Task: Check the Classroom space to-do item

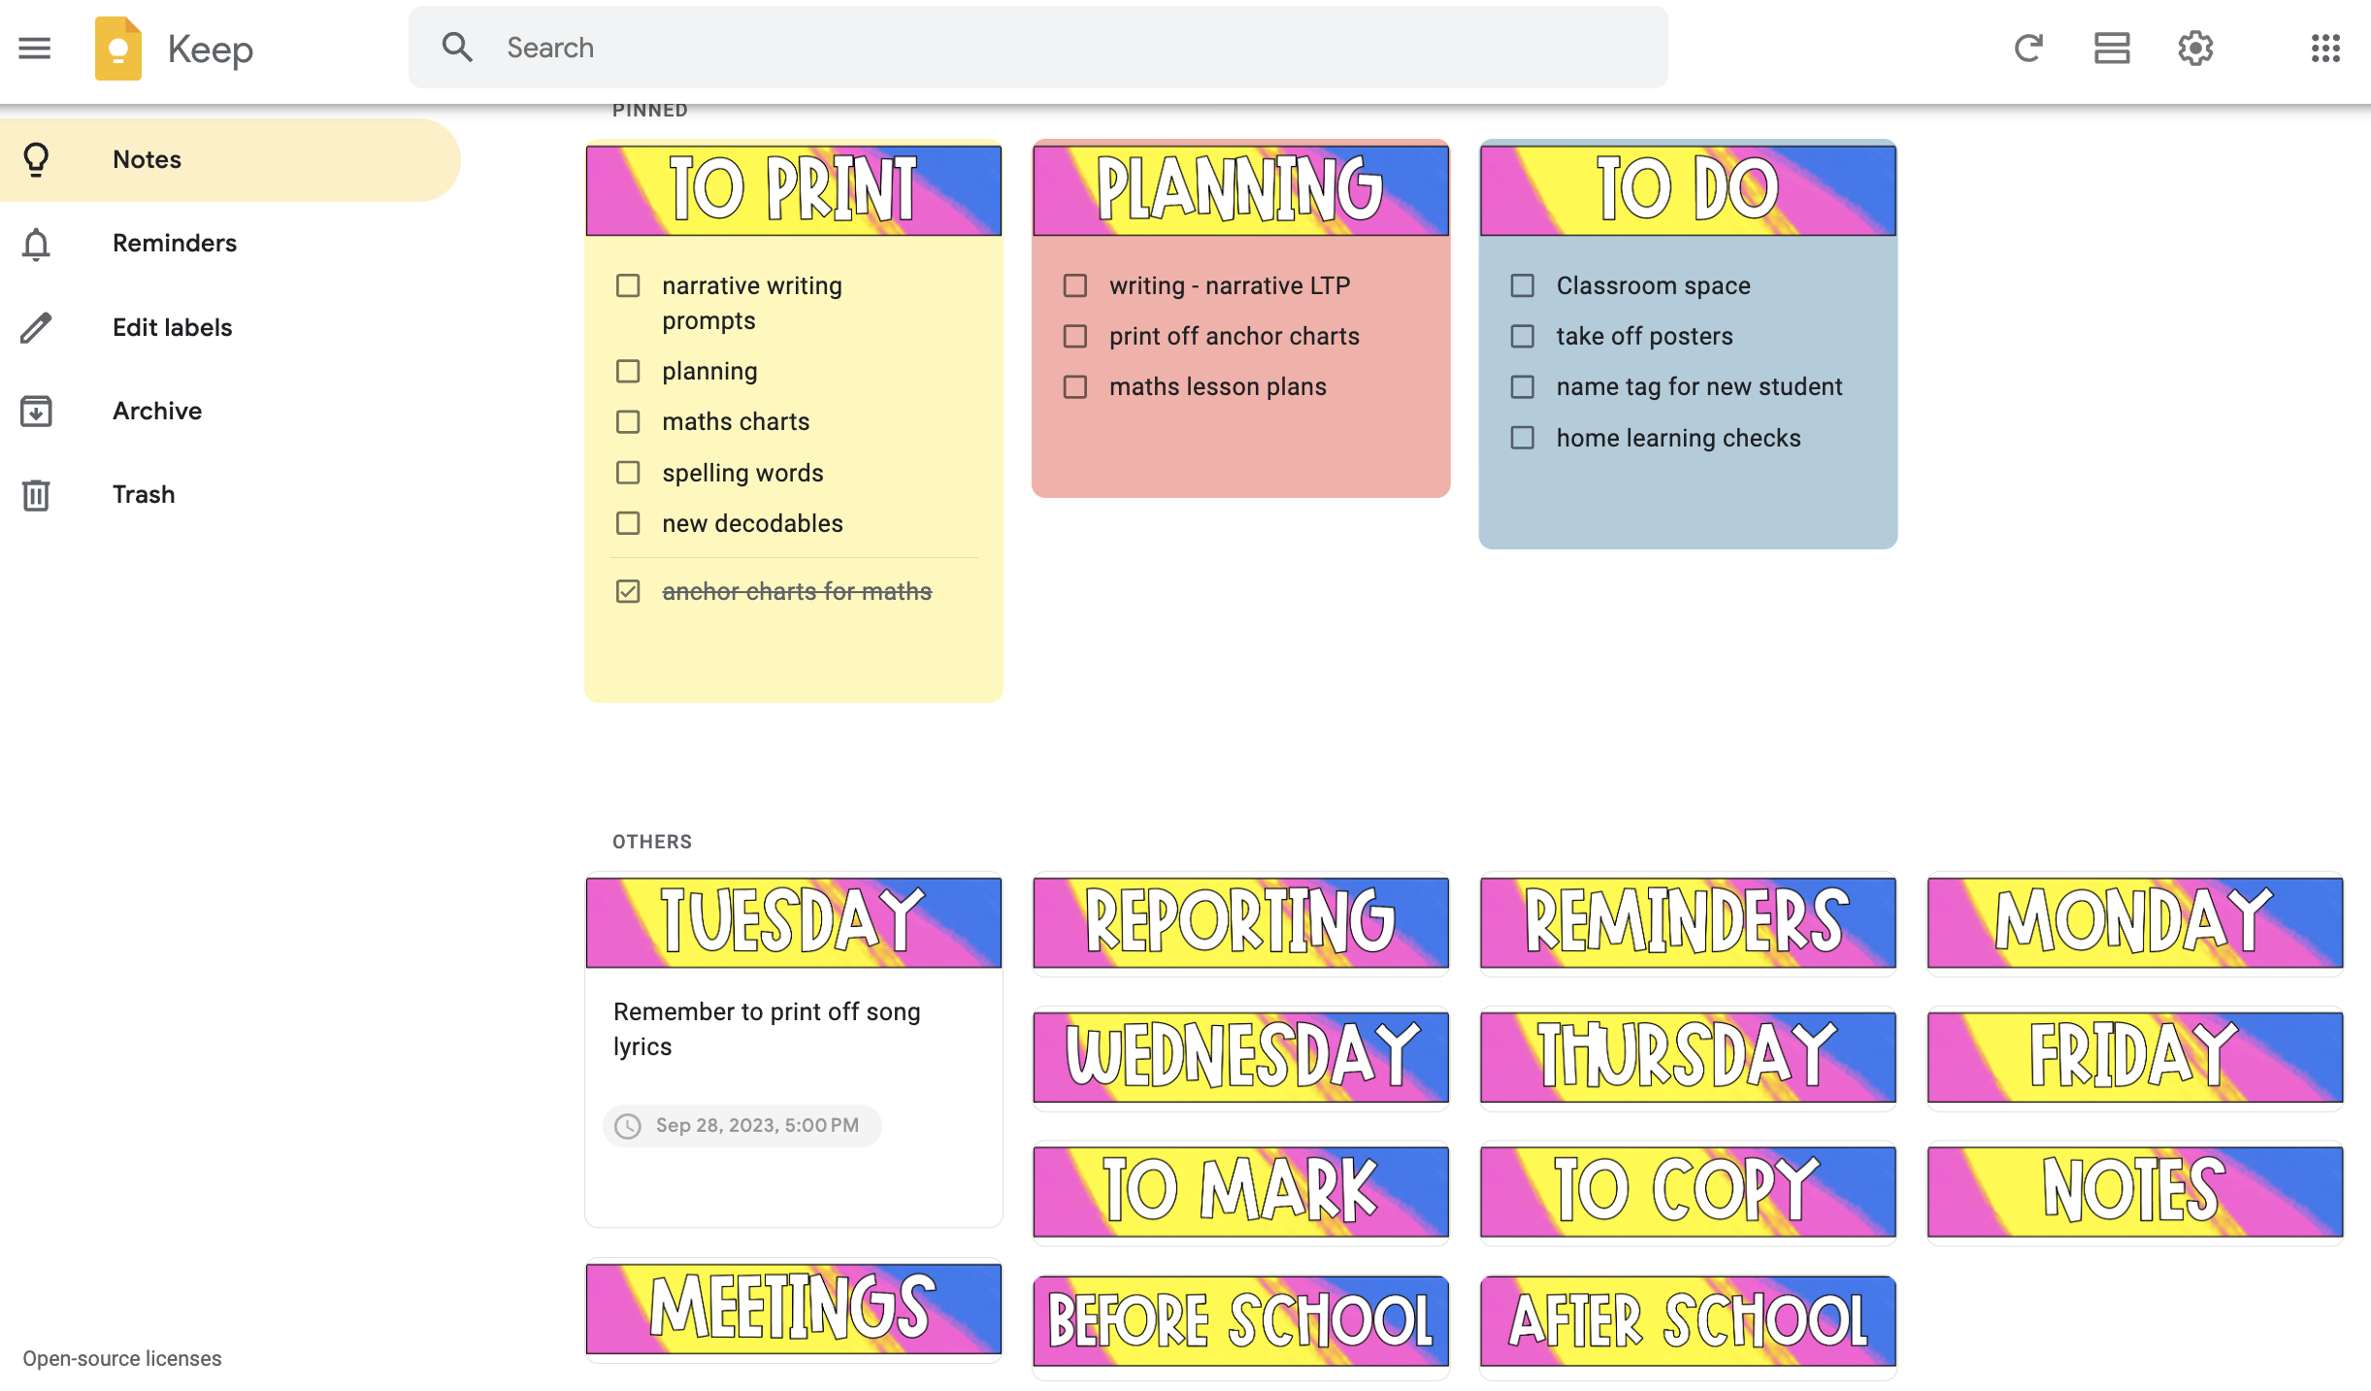Action: point(1522,283)
